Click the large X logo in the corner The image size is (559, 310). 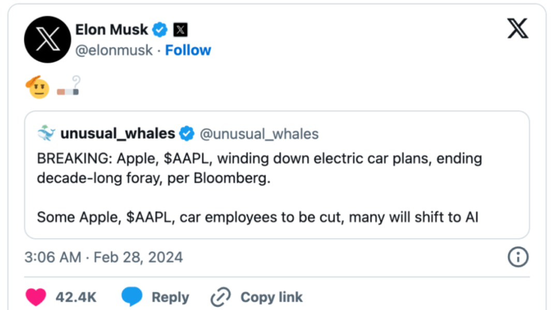pos(518,28)
